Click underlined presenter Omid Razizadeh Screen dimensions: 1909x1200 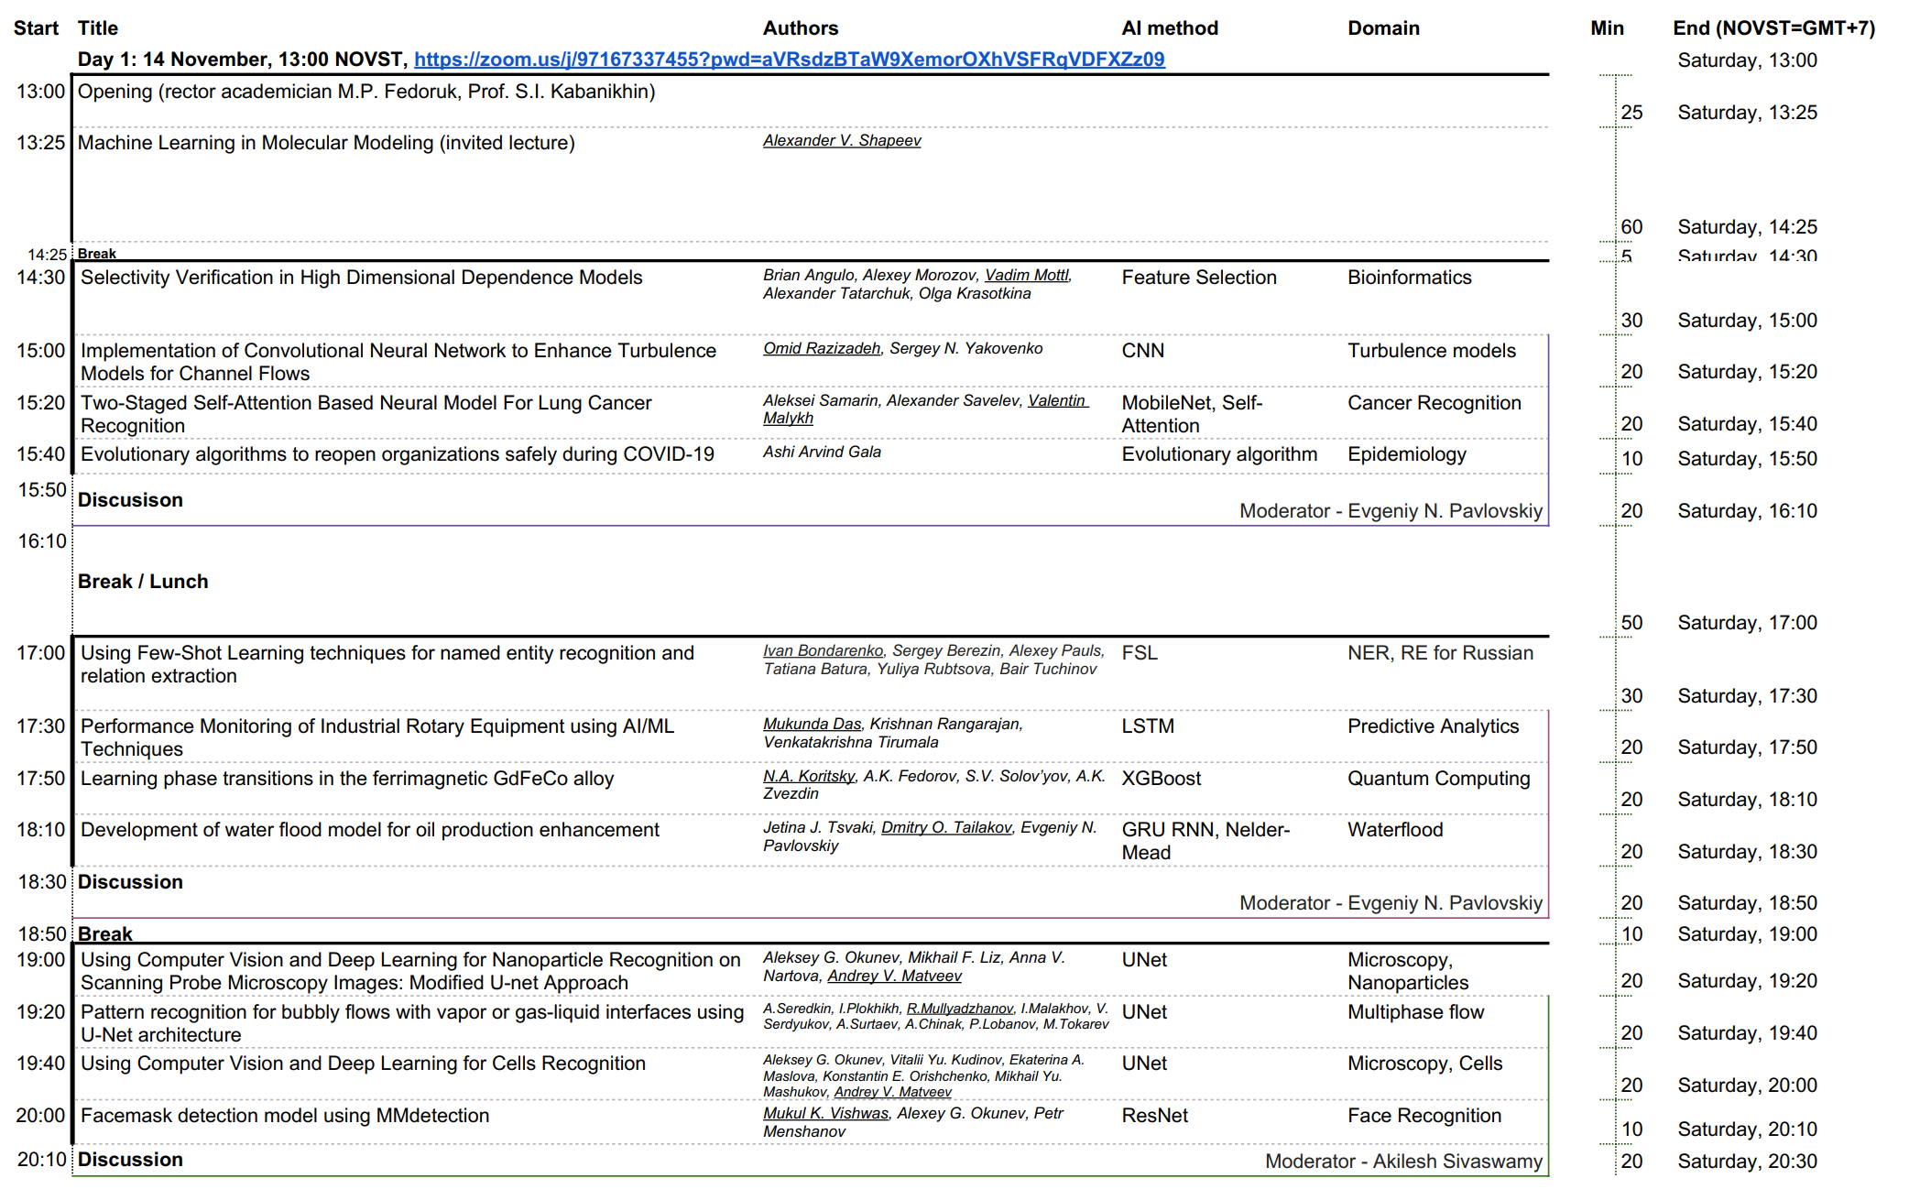pos(822,348)
